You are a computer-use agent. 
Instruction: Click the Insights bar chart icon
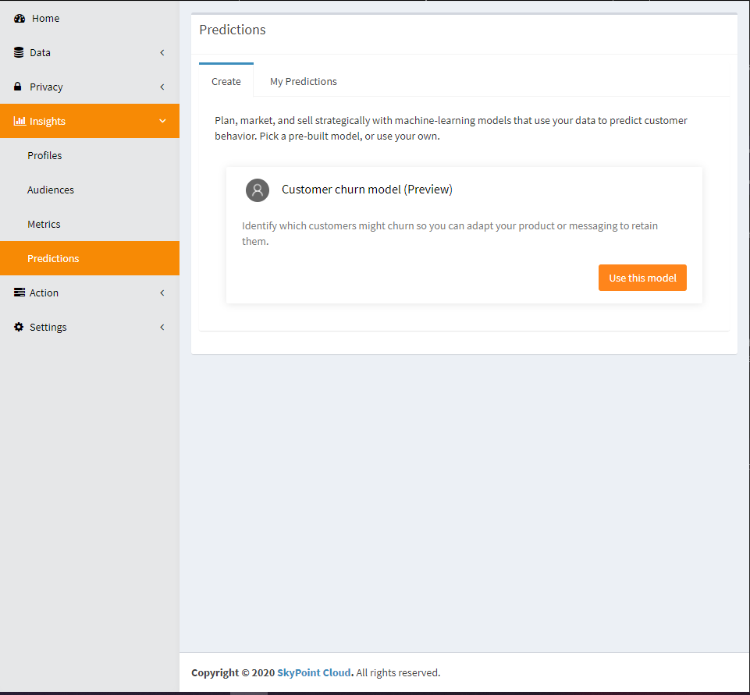click(x=20, y=121)
